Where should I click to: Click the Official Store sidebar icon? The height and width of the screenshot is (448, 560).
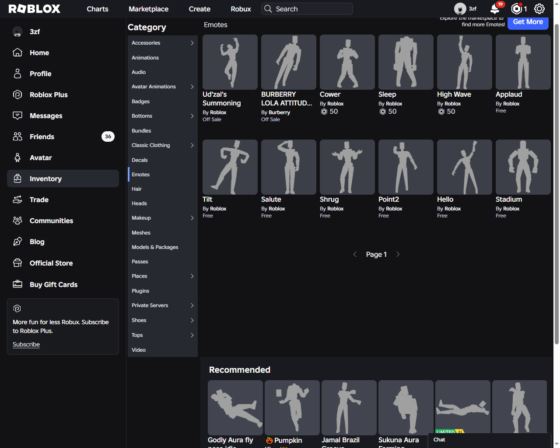(x=17, y=263)
